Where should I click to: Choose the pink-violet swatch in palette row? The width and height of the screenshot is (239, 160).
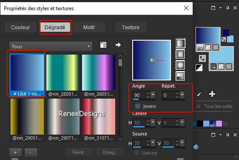219,124
